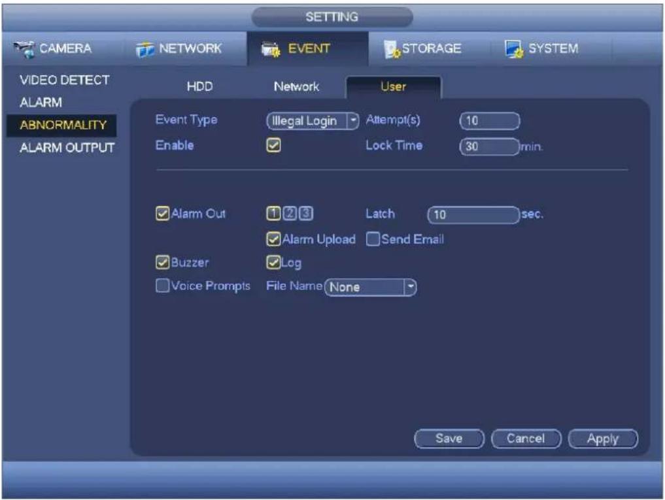Check the Send Email checkbox
Image resolution: width=665 pixels, height=500 pixels.
pos(373,239)
